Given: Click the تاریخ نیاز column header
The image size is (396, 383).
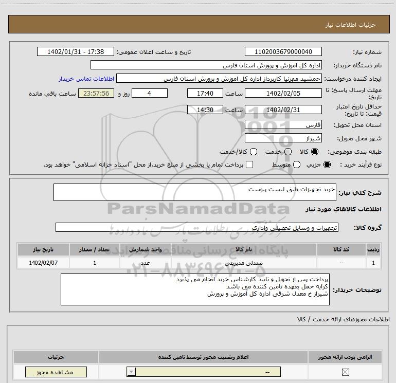Looking at the screenshot, I should click(x=43, y=249).
